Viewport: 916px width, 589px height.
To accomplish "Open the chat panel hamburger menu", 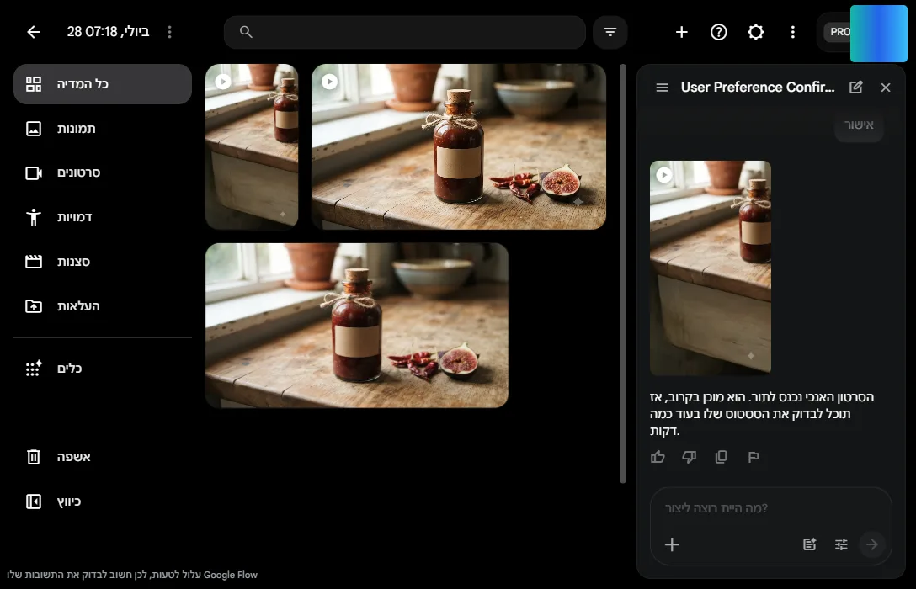I will click(662, 88).
